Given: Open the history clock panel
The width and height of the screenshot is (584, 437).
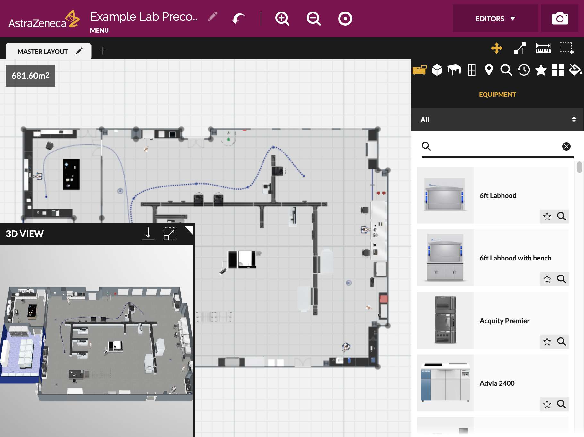Looking at the screenshot, I should tap(524, 70).
